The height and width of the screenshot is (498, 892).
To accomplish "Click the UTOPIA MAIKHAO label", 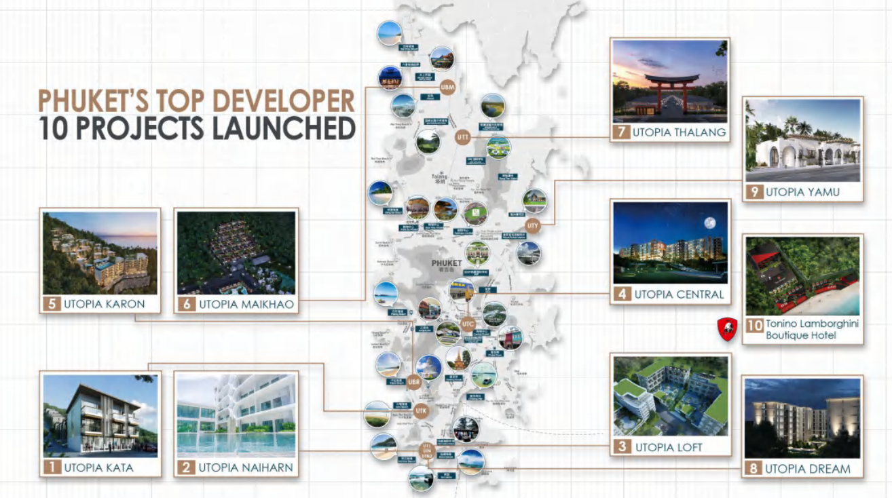I will pyautogui.click(x=246, y=304).
